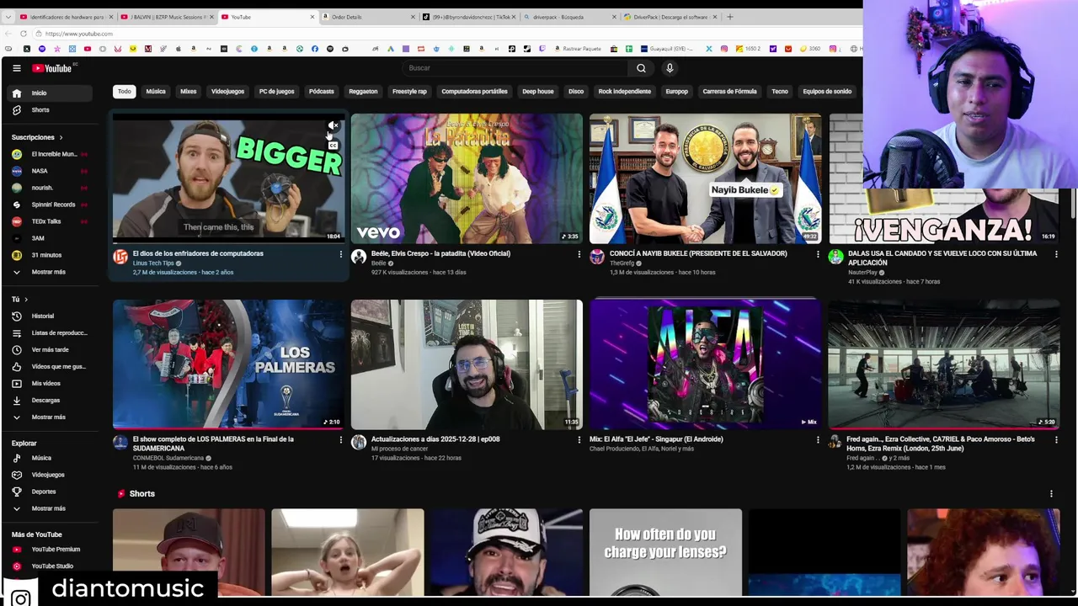Image resolution: width=1078 pixels, height=606 pixels.
Task: Open How often charge lenses Short
Action: coord(665,552)
